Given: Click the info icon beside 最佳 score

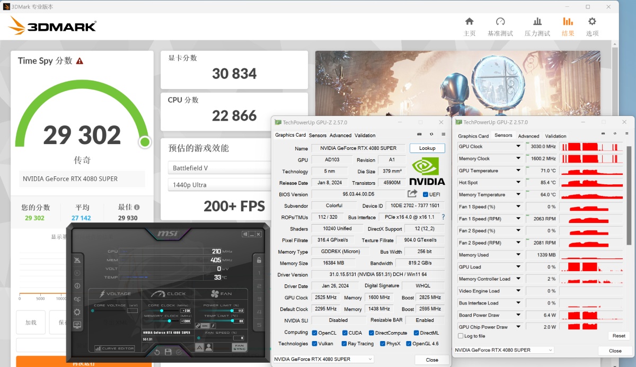Looking at the screenshot, I should pyautogui.click(x=137, y=208).
